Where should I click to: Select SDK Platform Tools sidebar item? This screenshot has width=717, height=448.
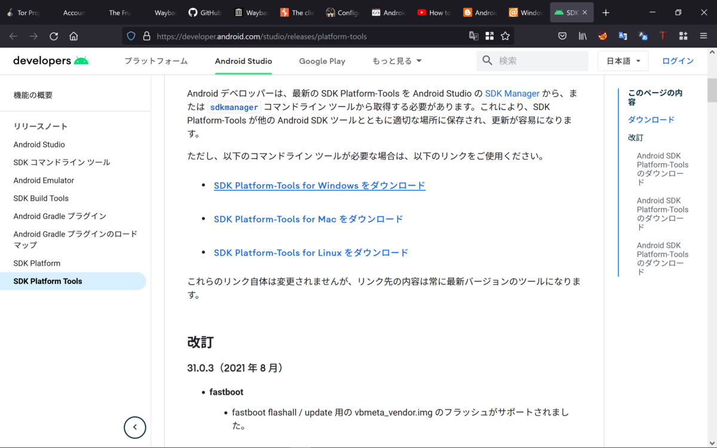(x=73, y=281)
